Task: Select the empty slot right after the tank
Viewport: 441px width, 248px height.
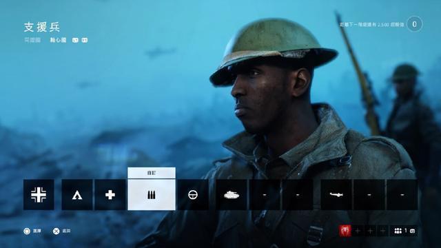Action: click(x=265, y=194)
